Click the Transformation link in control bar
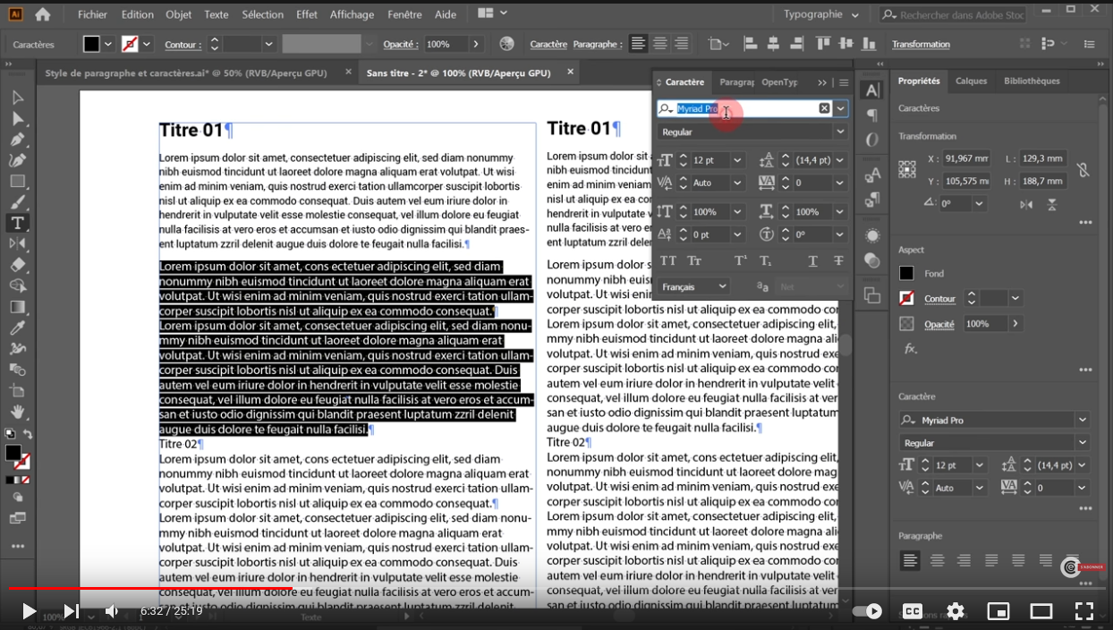The width and height of the screenshot is (1113, 630). coord(921,44)
